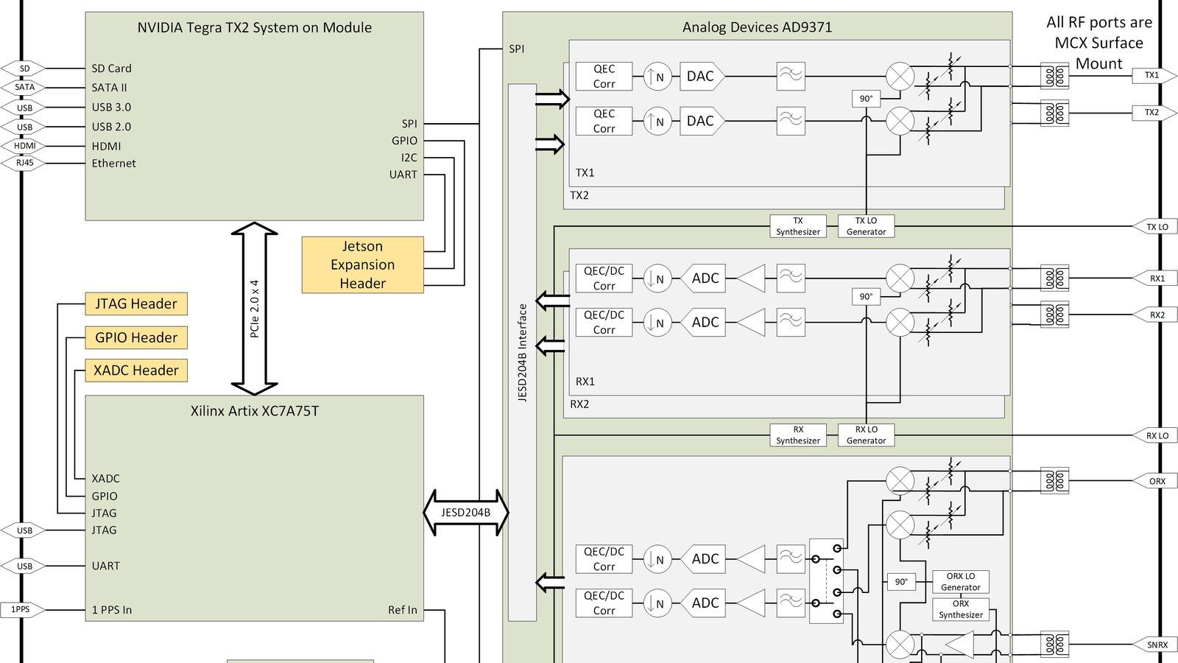The image size is (1178, 663).
Task: Select the TX Synthesizer block
Action: [798, 226]
